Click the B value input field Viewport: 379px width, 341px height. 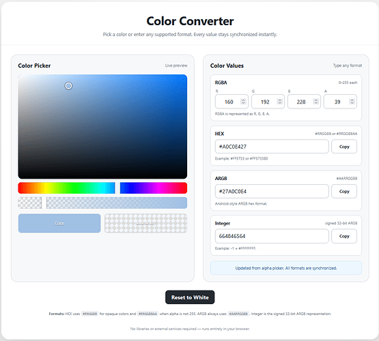click(304, 102)
